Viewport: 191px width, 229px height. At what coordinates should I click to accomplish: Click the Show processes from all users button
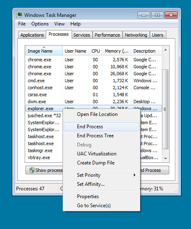point(44,170)
